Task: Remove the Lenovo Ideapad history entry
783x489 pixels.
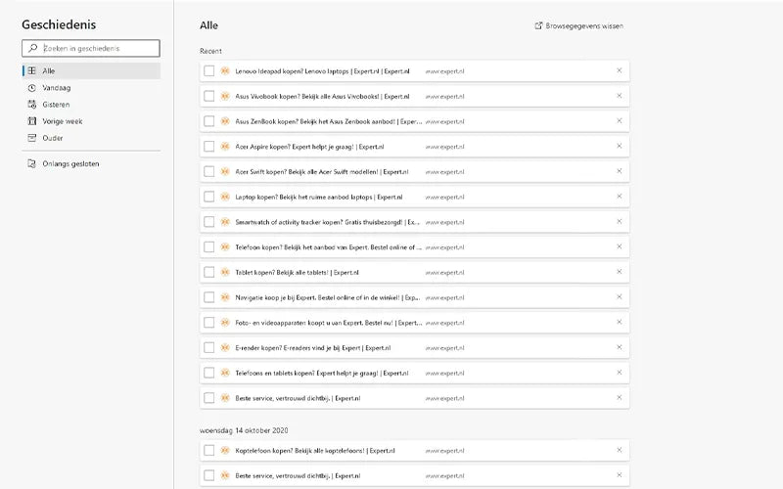Action: pos(620,70)
